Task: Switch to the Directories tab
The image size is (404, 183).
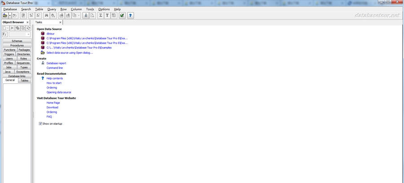Action: (23, 54)
